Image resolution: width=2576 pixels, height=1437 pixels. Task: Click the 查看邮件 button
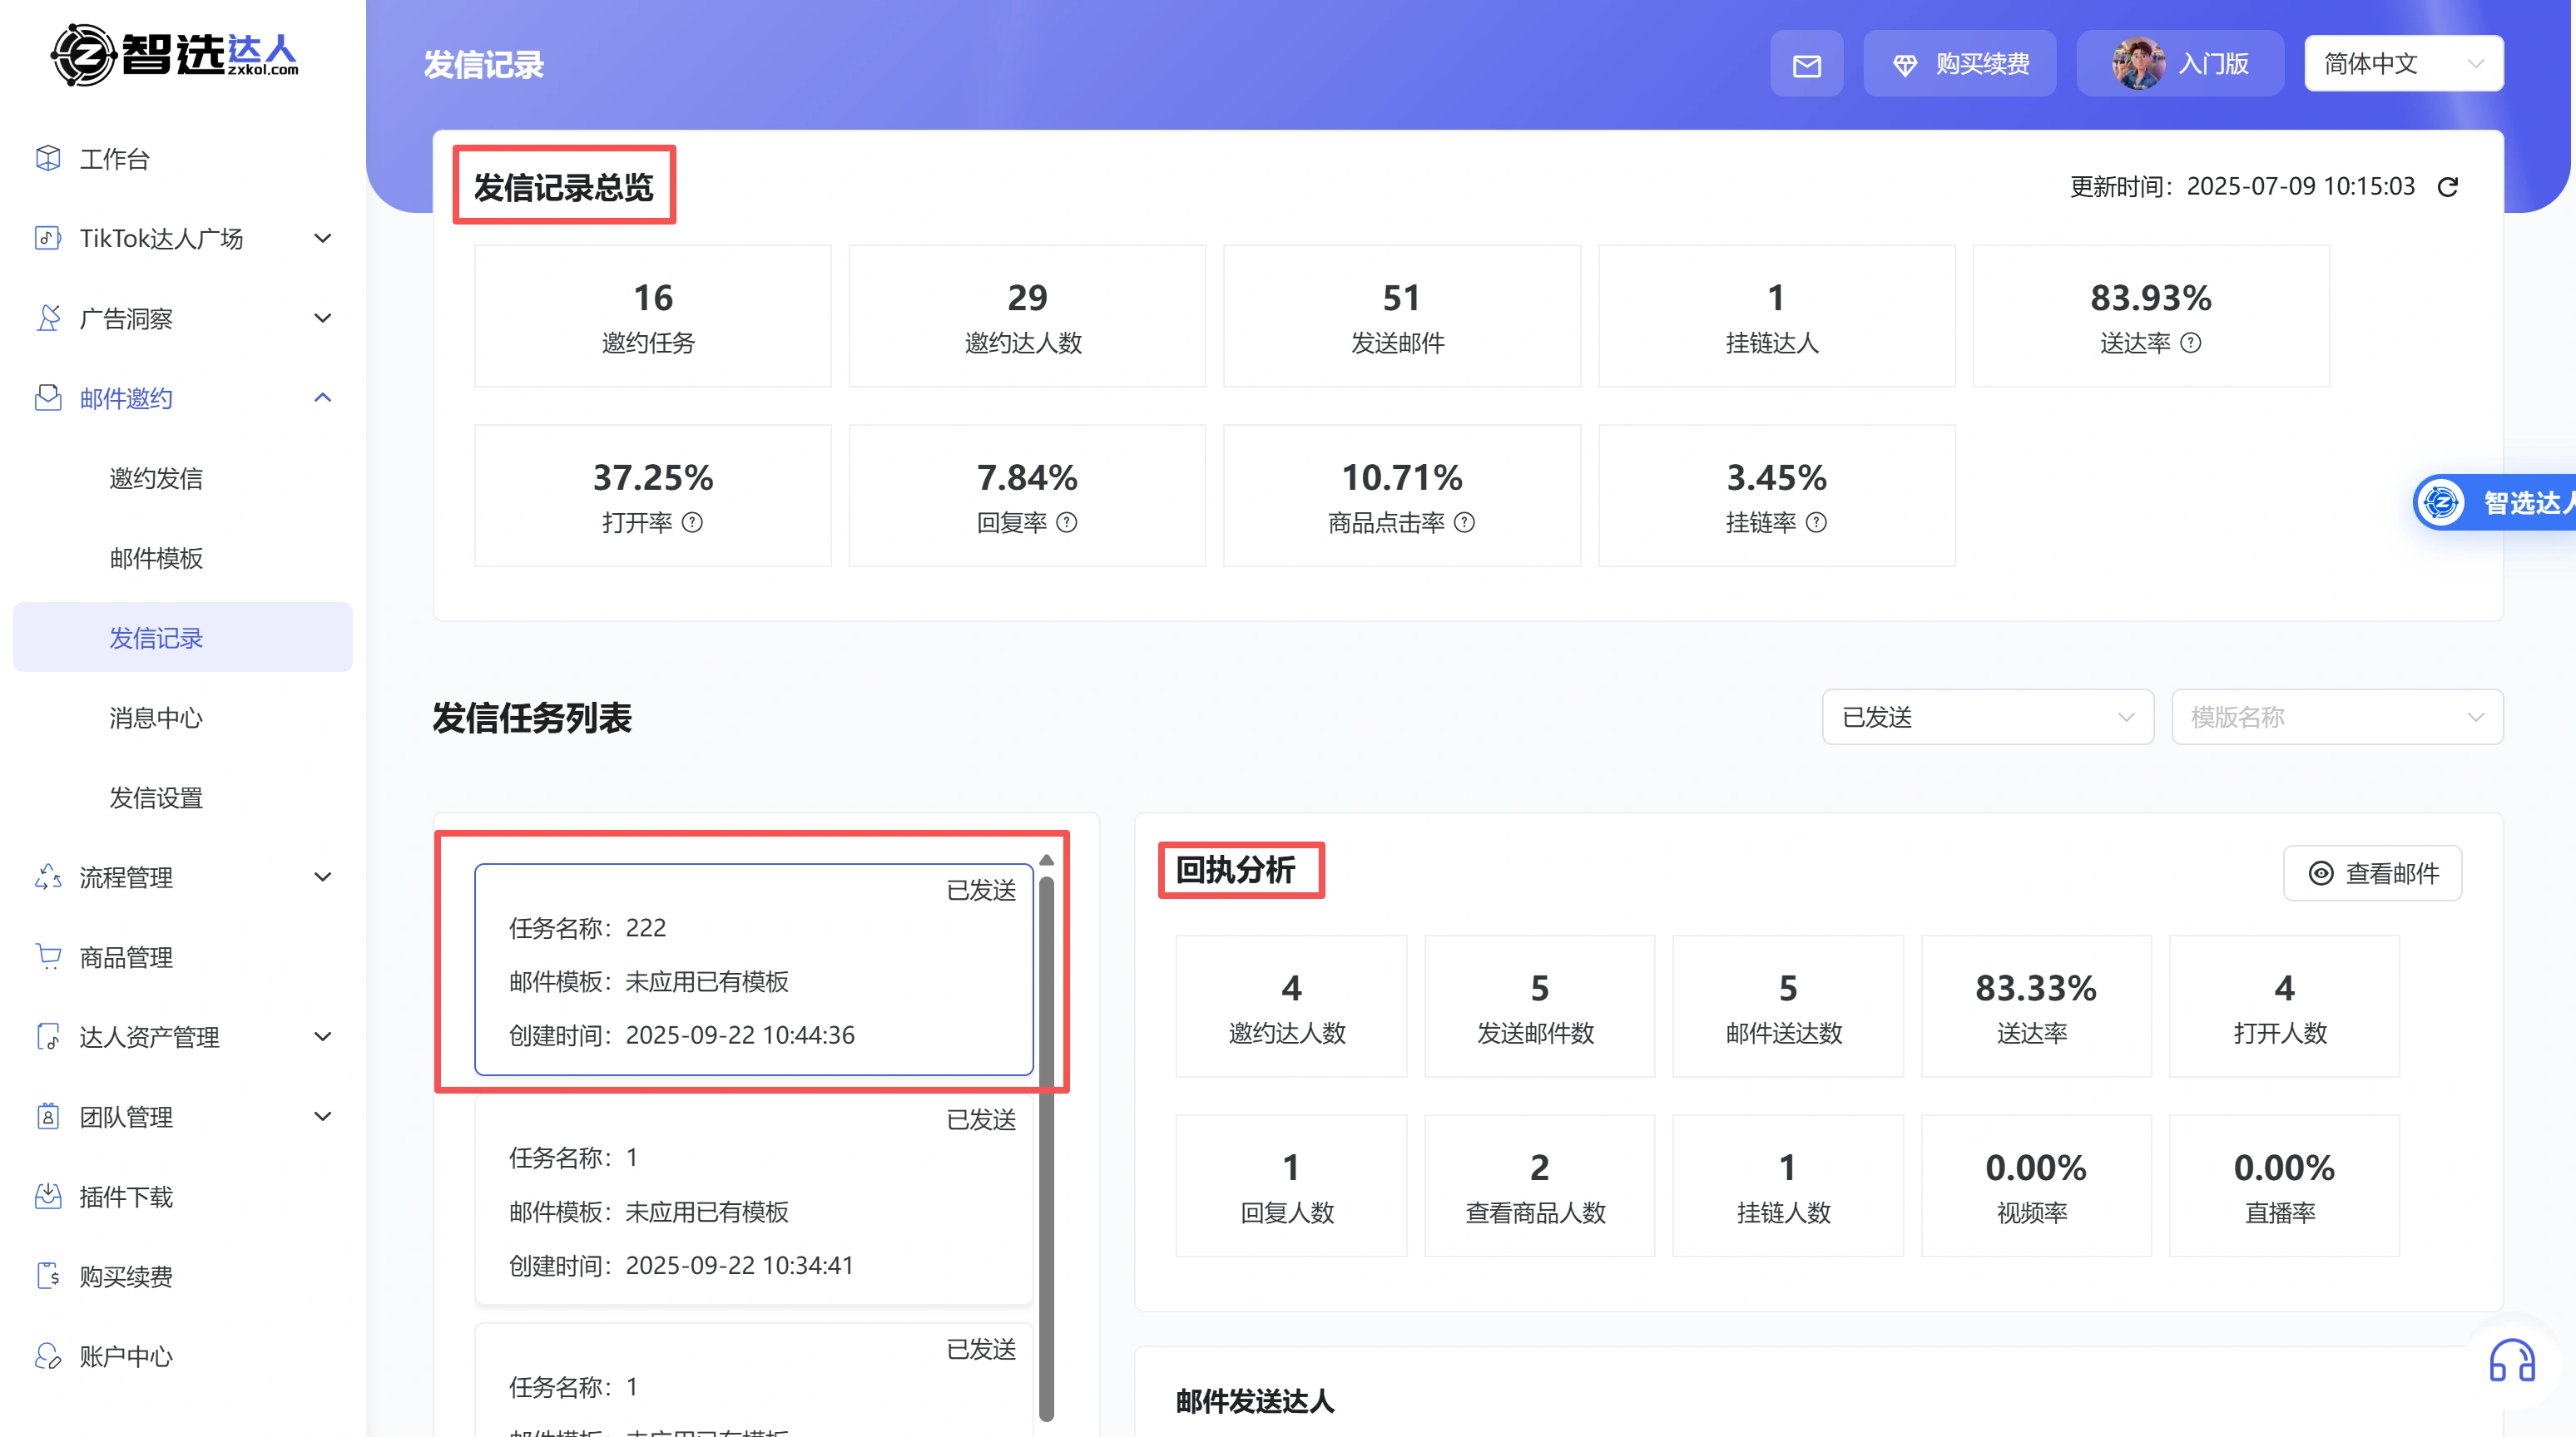tap(2372, 873)
